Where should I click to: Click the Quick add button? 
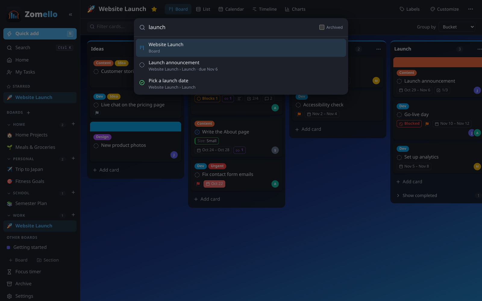(40, 34)
